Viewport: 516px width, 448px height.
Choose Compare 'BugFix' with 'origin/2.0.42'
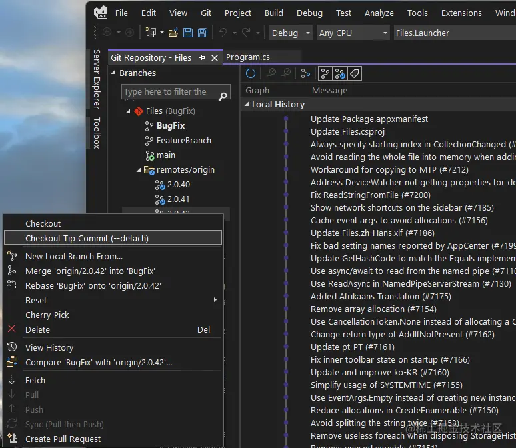point(113,362)
